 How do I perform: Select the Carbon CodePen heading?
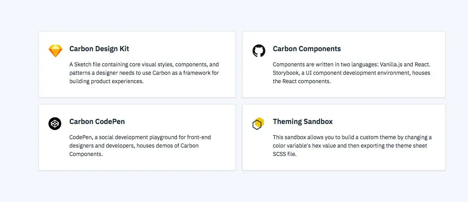tap(97, 122)
